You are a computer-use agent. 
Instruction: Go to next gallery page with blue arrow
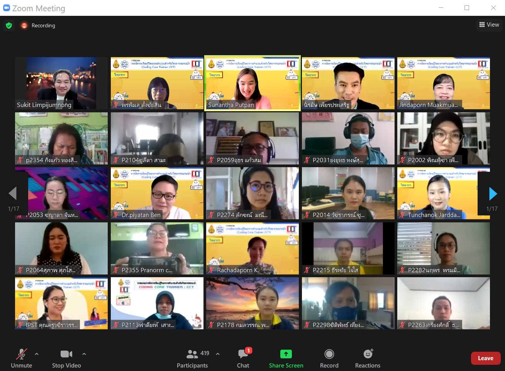[493, 194]
